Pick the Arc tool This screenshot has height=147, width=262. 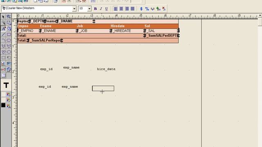tap(3, 40)
